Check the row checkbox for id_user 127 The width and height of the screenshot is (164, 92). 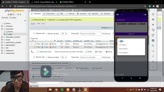32,44
